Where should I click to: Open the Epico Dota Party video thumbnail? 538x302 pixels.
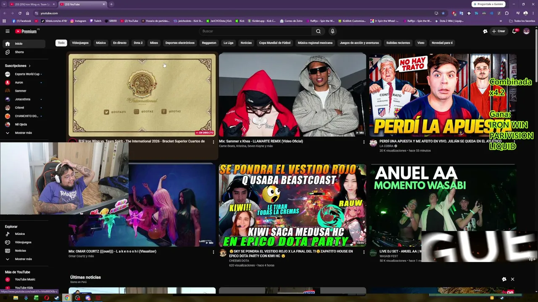tap(293, 205)
